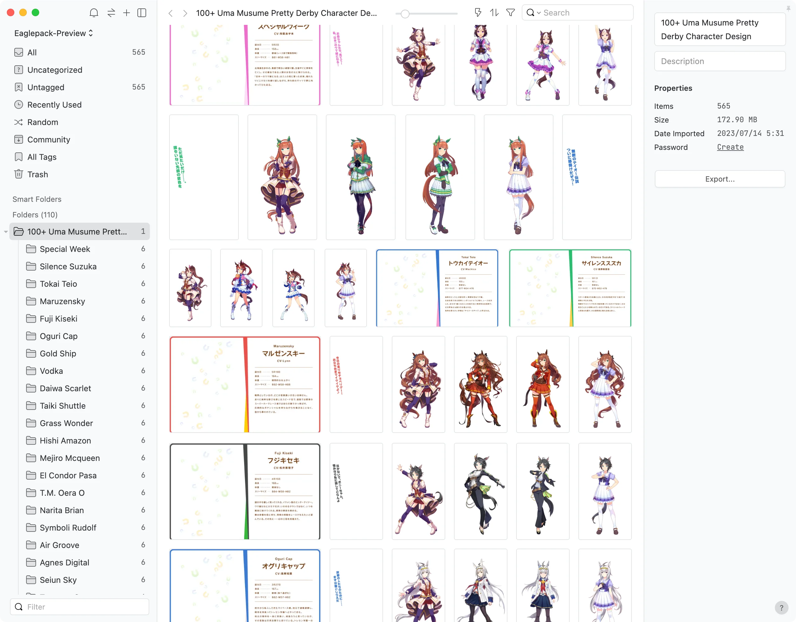Open the search magnifier options dropdown
796x622 pixels.
point(533,13)
